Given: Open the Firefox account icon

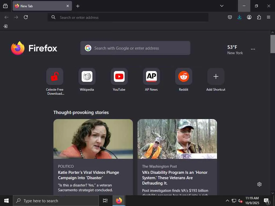Looking at the screenshot, I should [249, 17].
